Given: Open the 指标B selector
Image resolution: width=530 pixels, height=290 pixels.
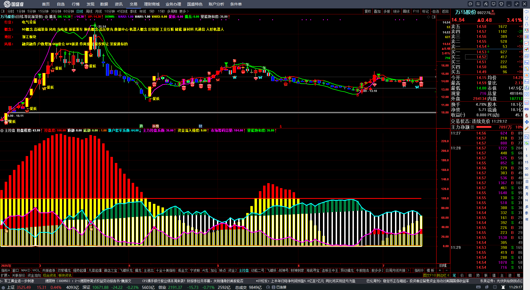Looking at the screenshot, I should click(x=419, y=270).
